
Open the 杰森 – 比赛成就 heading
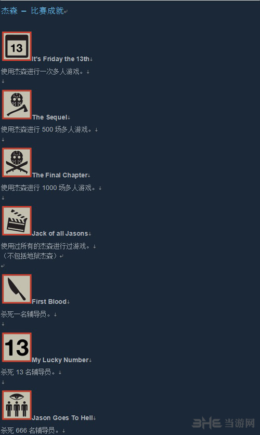coord(32,11)
